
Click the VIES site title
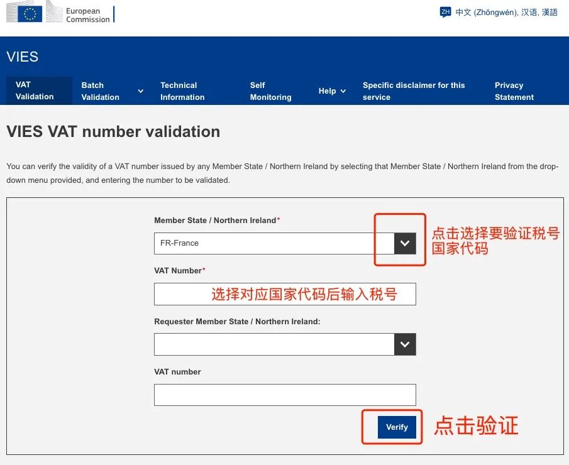click(22, 57)
